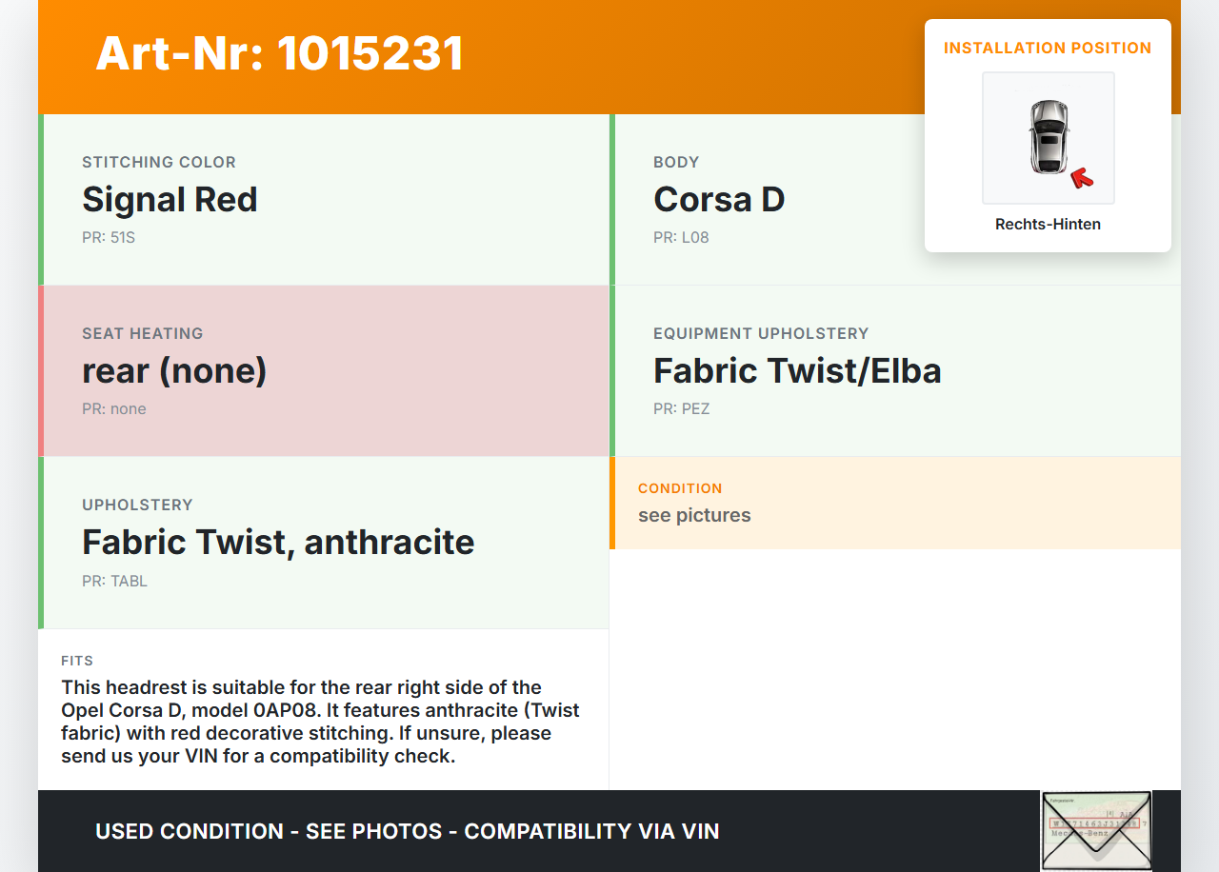The width and height of the screenshot is (1219, 872).
Task: Click the Rechts-Hinten label
Action: 1048,225
